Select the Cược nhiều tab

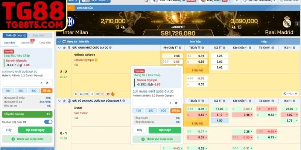point(27,43)
